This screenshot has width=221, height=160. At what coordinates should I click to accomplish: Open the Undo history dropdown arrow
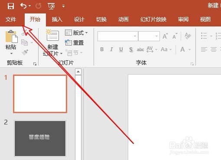29,6
